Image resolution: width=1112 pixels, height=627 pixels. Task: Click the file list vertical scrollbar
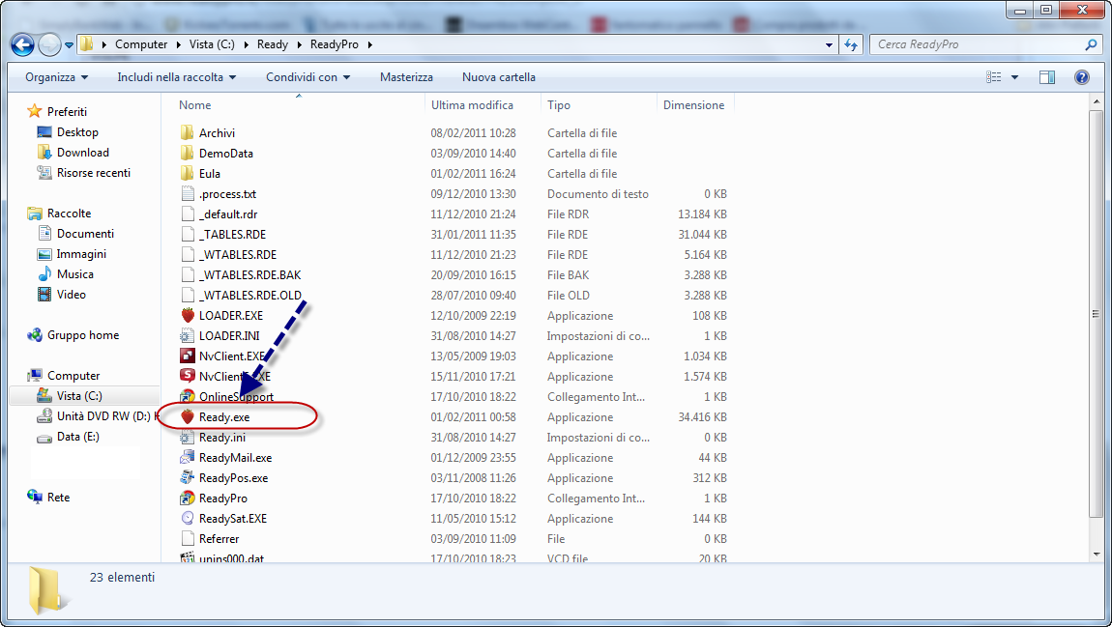1097,315
